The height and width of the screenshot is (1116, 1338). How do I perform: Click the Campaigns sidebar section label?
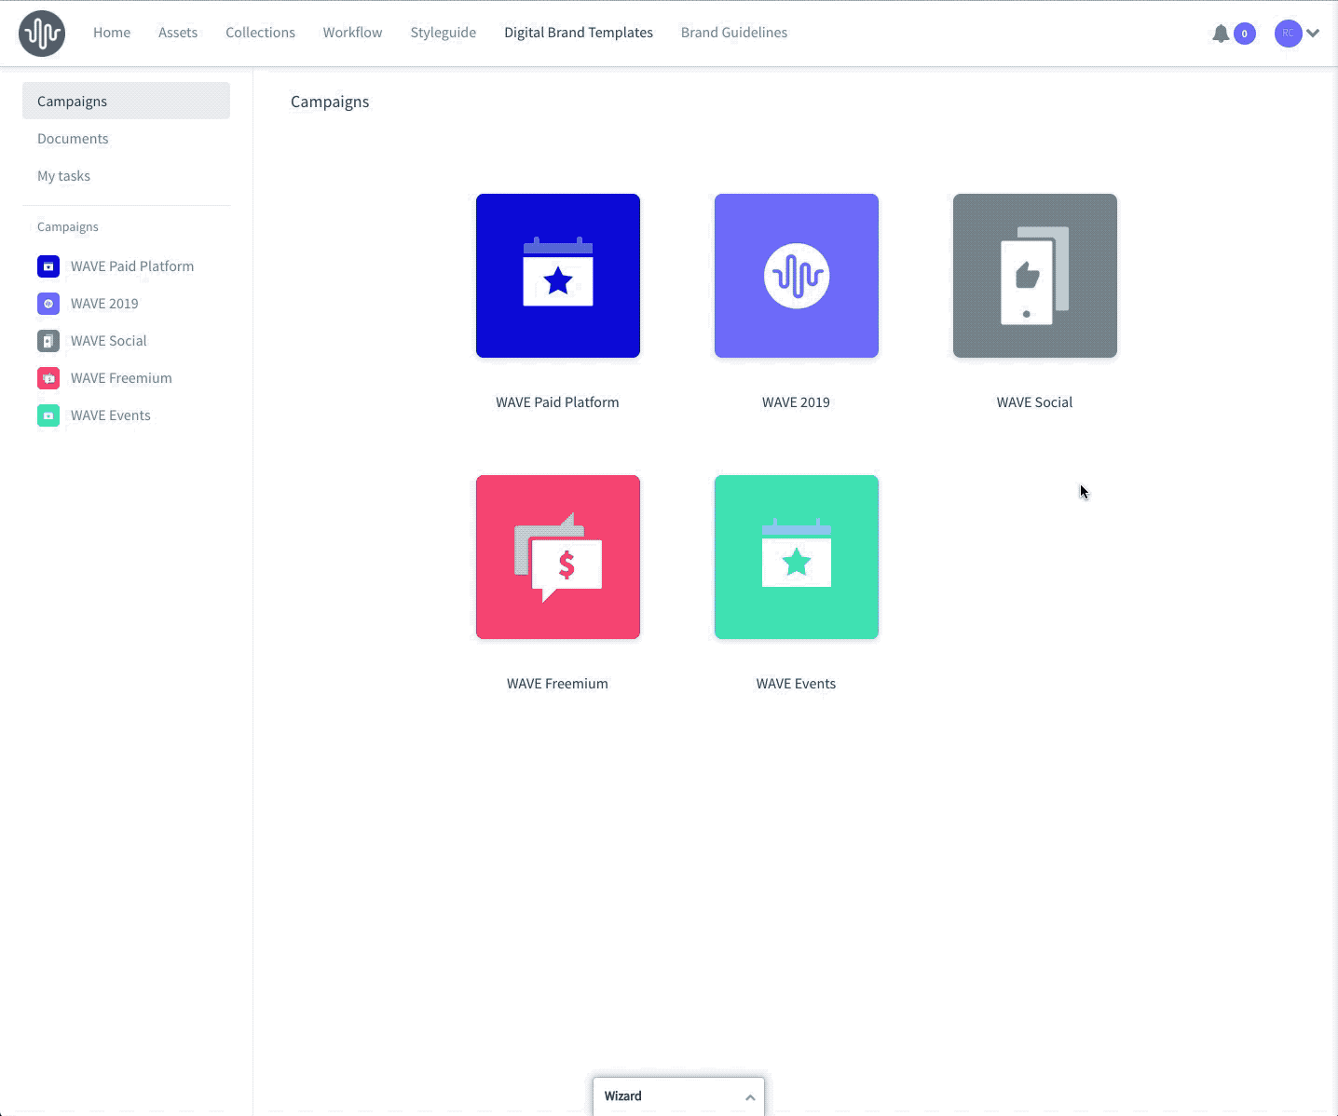click(x=68, y=227)
